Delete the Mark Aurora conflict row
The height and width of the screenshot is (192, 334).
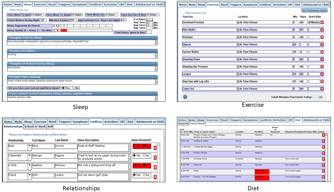[x=155, y=148]
